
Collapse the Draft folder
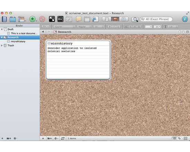click(2, 29)
